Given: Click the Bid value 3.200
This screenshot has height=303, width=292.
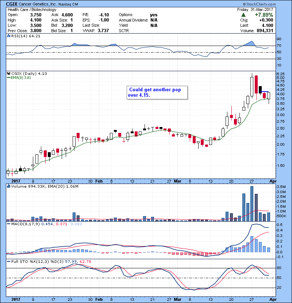Looking at the screenshot, I should (67, 26).
